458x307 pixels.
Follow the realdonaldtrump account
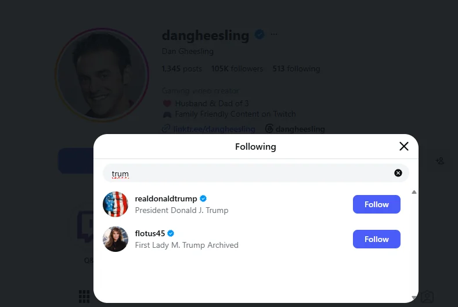[x=376, y=204]
